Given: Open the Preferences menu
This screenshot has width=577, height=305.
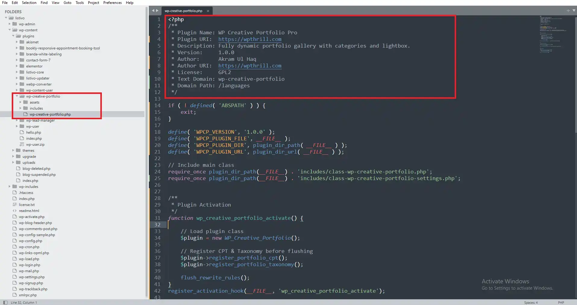Looking at the screenshot, I should click(112, 2).
